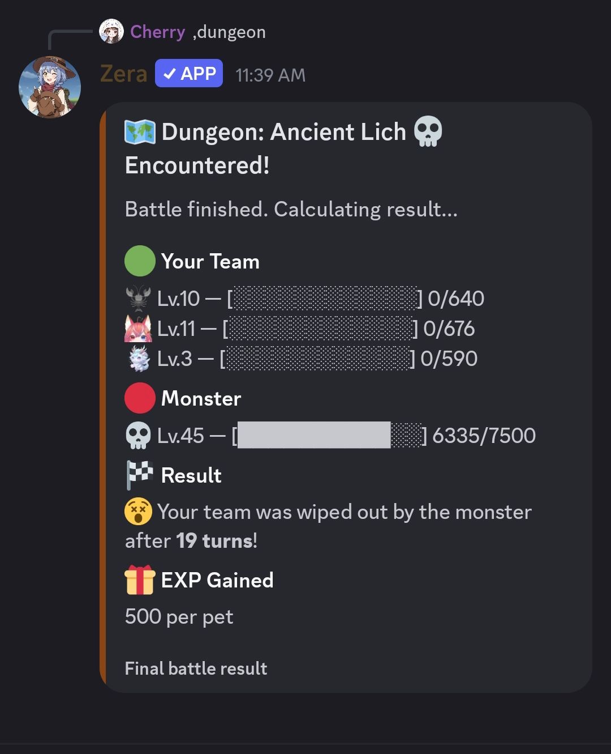Image resolution: width=611 pixels, height=754 pixels.
Task: Click the 11:39 AM timestamp
Action: (x=270, y=75)
